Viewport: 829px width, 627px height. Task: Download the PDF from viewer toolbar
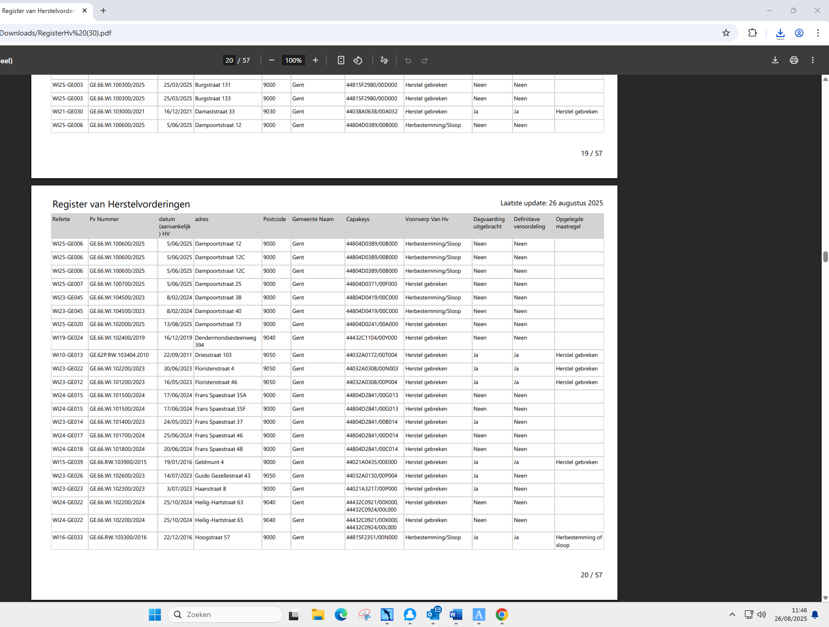[775, 60]
